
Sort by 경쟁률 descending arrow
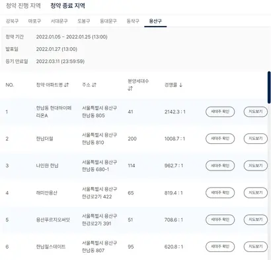tap(180, 85)
